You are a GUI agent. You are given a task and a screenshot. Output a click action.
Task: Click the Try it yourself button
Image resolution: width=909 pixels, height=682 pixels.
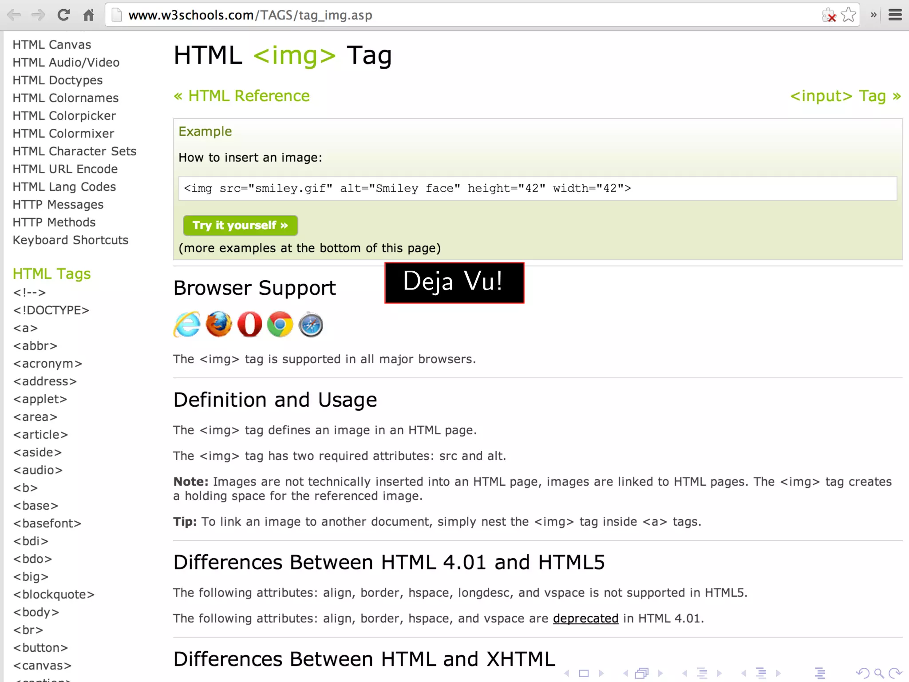[240, 226]
